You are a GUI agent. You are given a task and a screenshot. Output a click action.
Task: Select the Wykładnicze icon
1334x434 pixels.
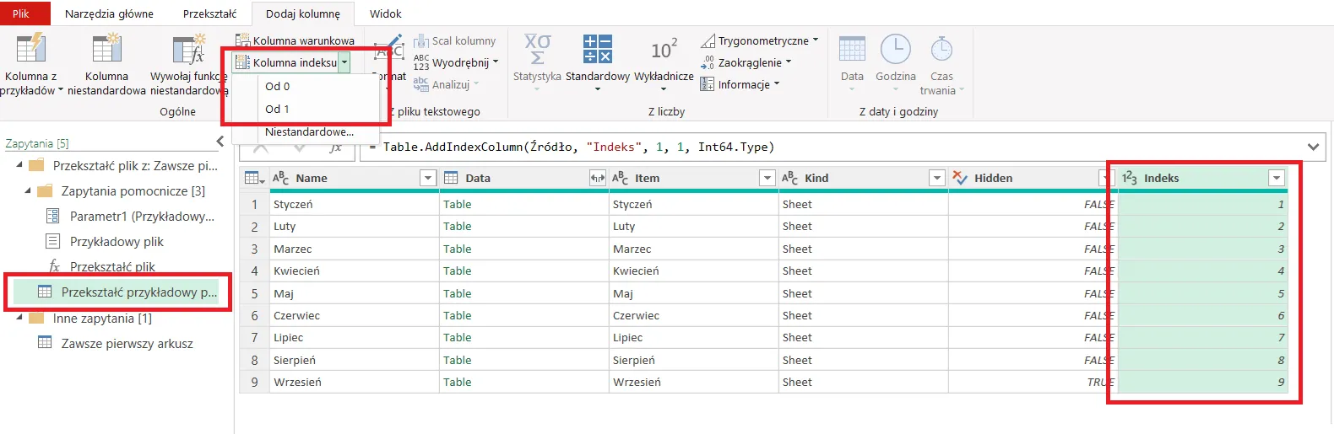[664, 51]
